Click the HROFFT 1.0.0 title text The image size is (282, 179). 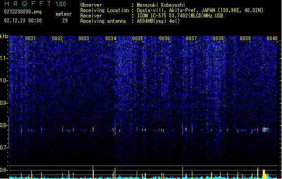tap(35, 4)
